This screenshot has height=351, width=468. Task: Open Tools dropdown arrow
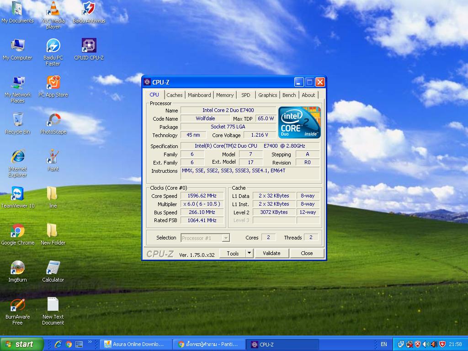click(x=249, y=253)
